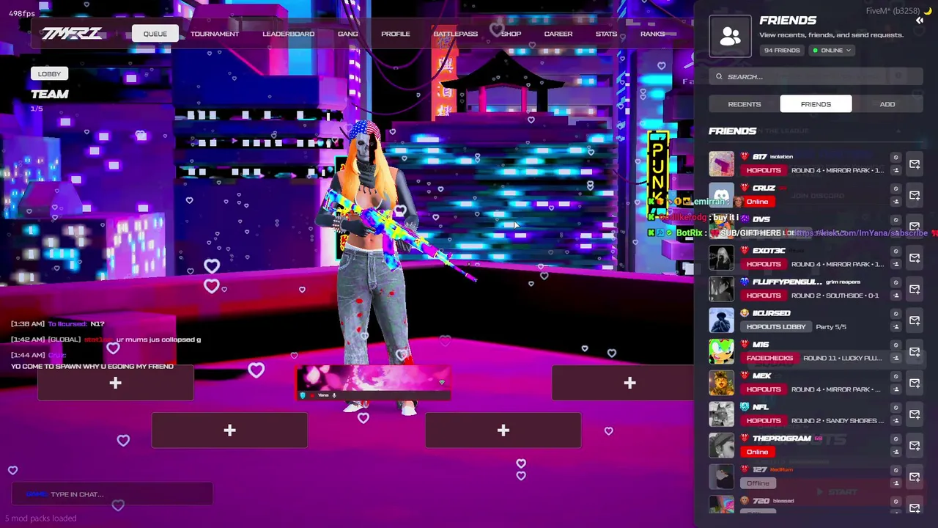The image size is (938, 528).
Task: Block friend M16
Action: [x=895, y=345]
